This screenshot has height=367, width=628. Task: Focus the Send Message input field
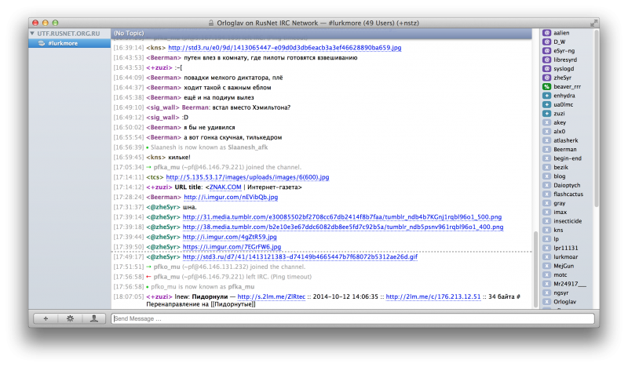[x=352, y=318]
